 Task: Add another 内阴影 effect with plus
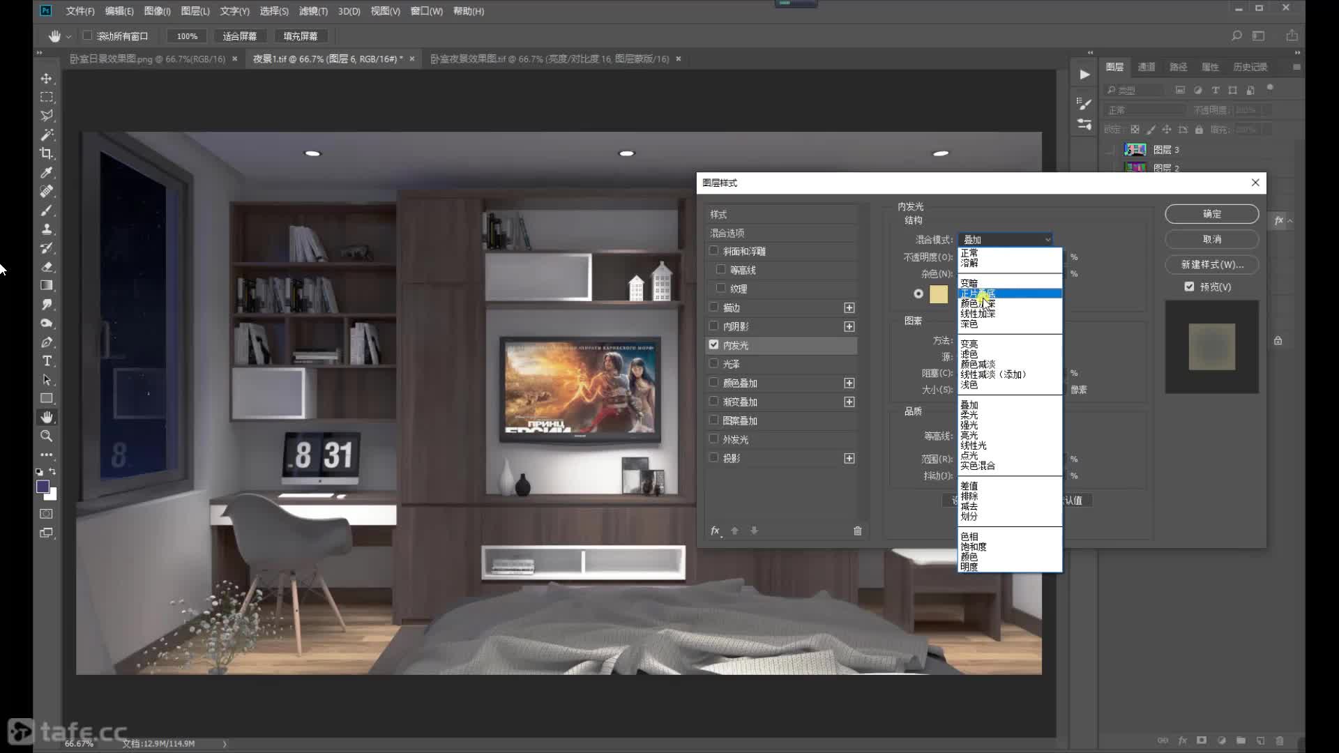tap(849, 326)
